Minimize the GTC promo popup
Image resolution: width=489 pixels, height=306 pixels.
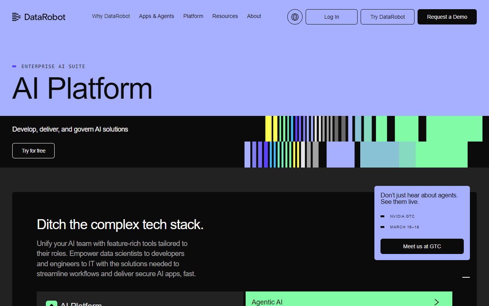466,277
